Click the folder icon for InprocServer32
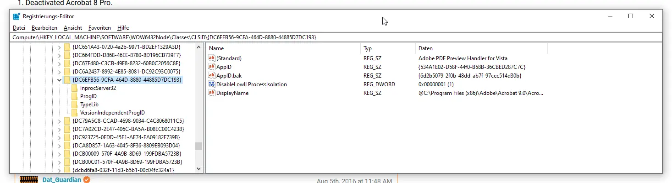This screenshot has width=672, height=183. point(75,88)
